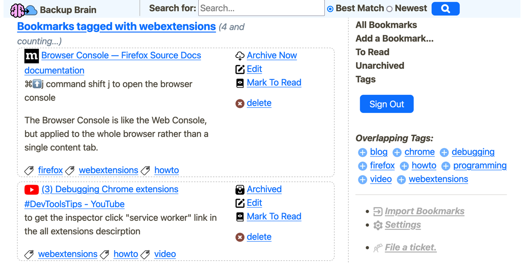Screen dimensions: 524x263
Task: Click the cloud icon next to Archive Now
Action: tap(240, 56)
